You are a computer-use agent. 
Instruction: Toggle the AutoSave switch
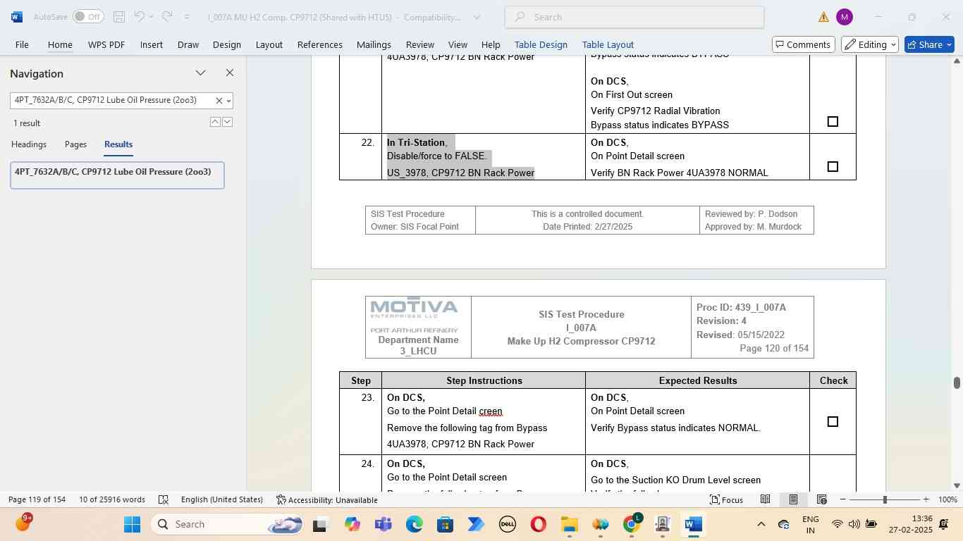[x=88, y=17]
